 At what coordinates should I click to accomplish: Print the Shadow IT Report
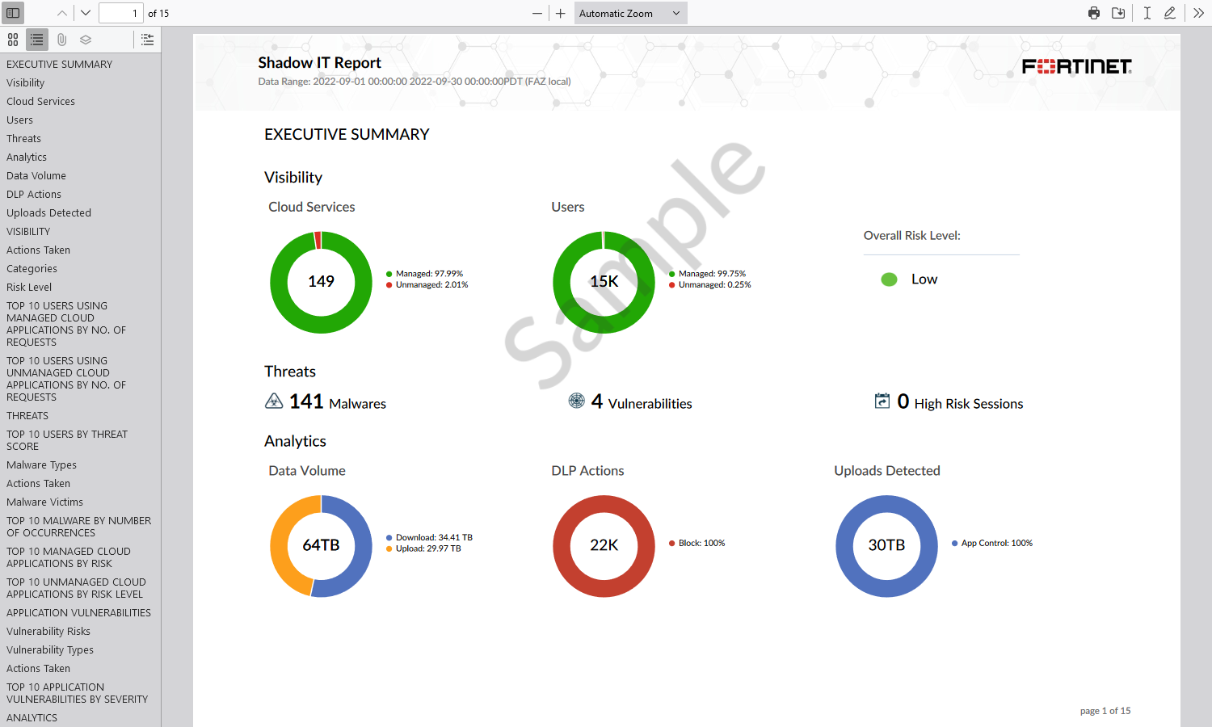click(x=1093, y=13)
